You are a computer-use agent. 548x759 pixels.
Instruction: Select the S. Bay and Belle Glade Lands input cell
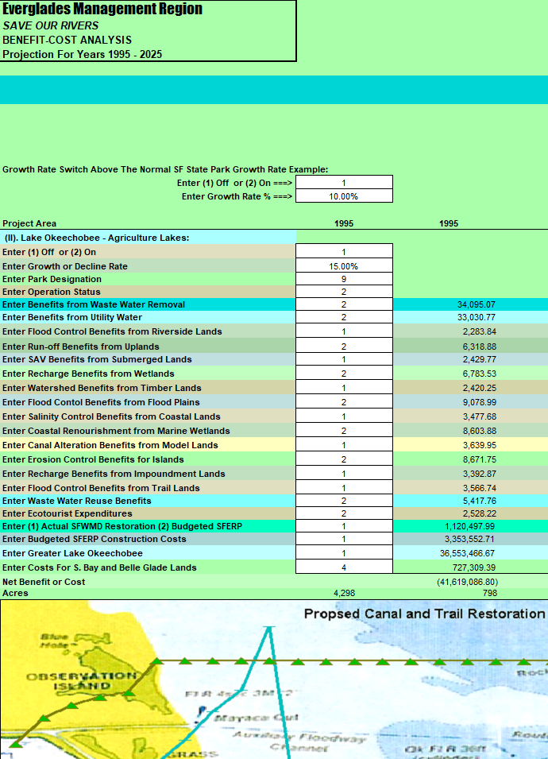(x=344, y=567)
